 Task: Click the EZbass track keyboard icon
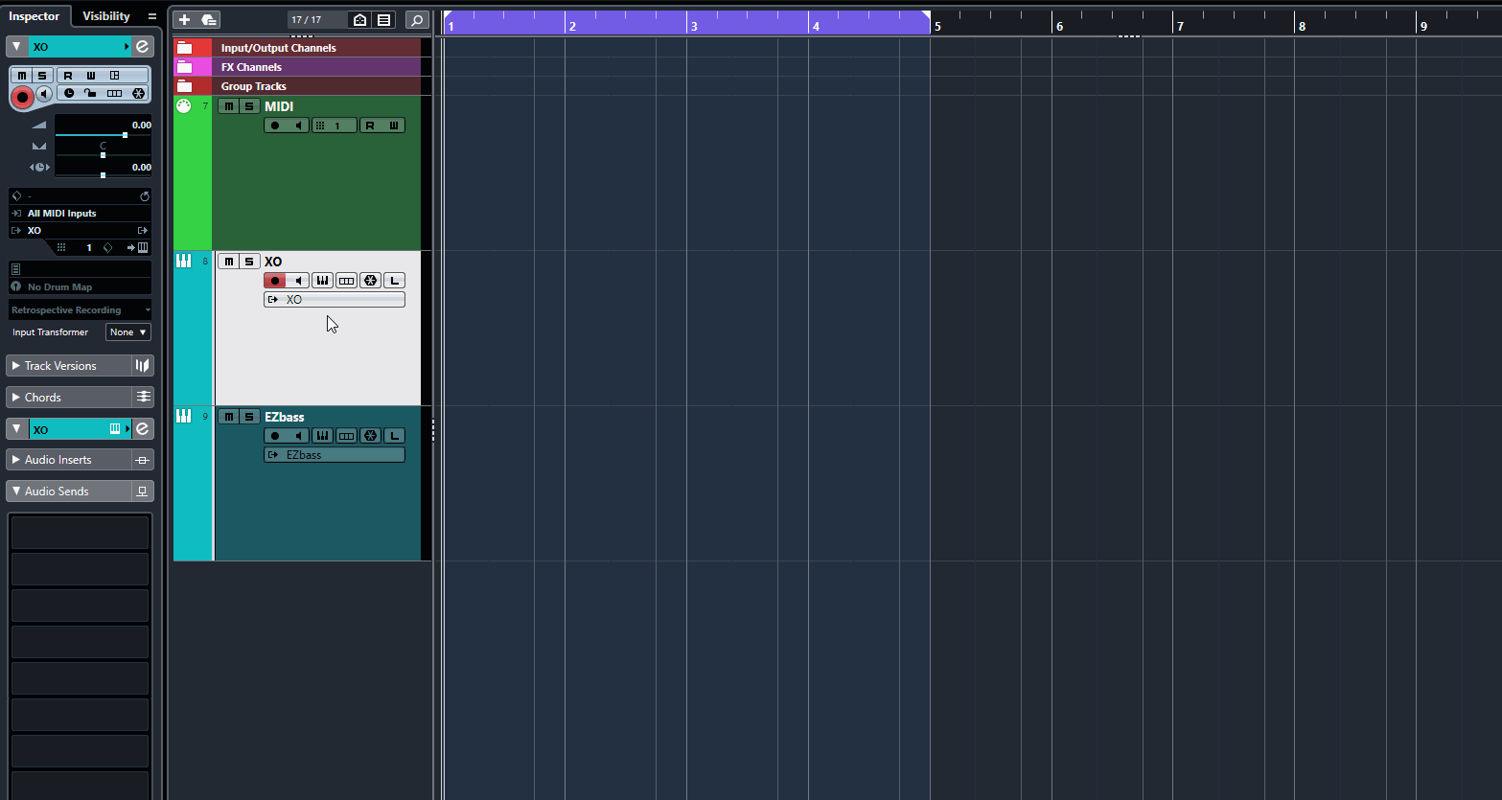click(x=183, y=416)
